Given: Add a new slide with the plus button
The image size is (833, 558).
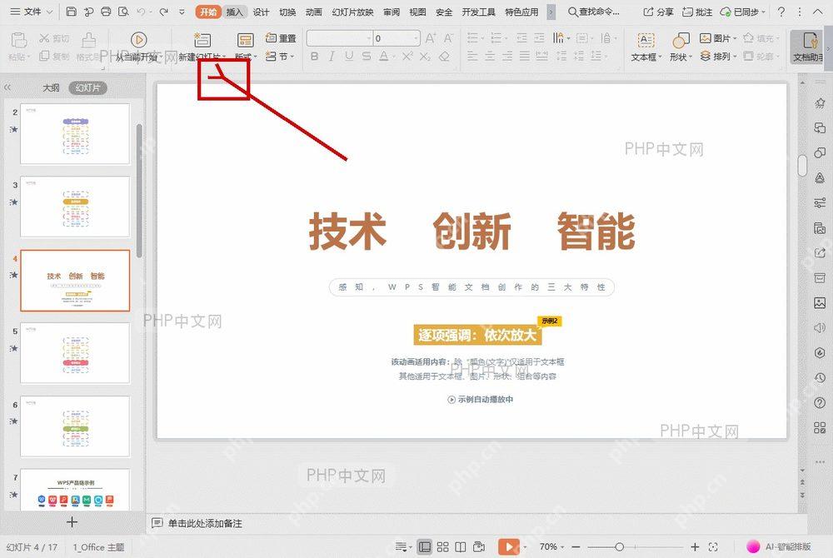Looking at the screenshot, I should (x=72, y=522).
